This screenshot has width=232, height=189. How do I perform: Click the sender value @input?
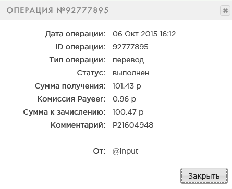click(x=125, y=152)
